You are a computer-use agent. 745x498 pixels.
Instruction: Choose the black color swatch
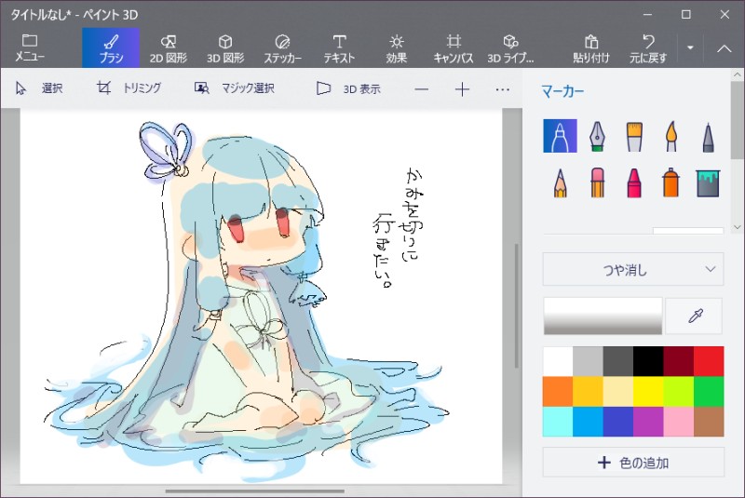(x=648, y=361)
